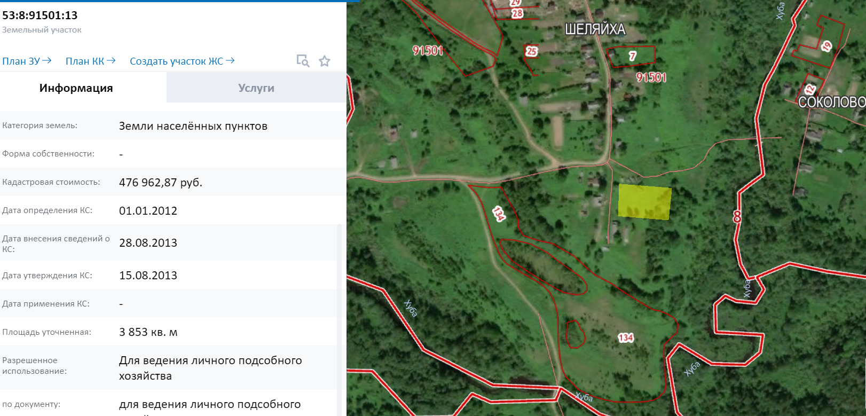The height and width of the screenshot is (416, 866).
Task: Click the date 01.01.2012
Action: [x=148, y=211]
